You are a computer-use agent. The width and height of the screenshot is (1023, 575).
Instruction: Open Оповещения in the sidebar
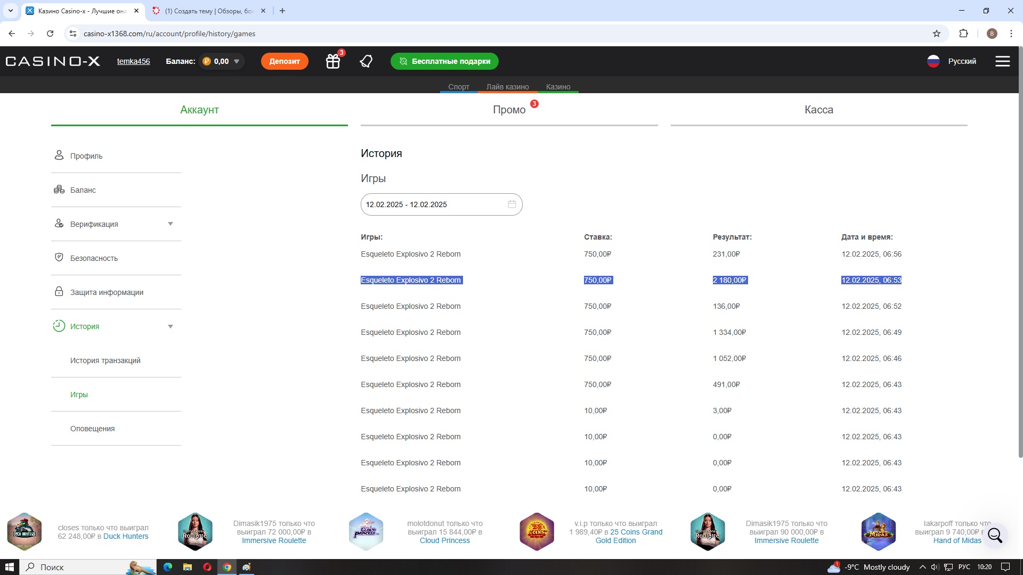[x=93, y=429]
